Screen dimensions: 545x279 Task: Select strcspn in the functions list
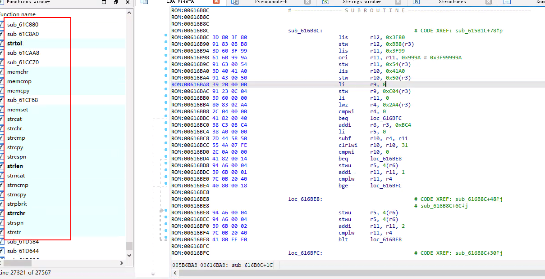point(17,156)
